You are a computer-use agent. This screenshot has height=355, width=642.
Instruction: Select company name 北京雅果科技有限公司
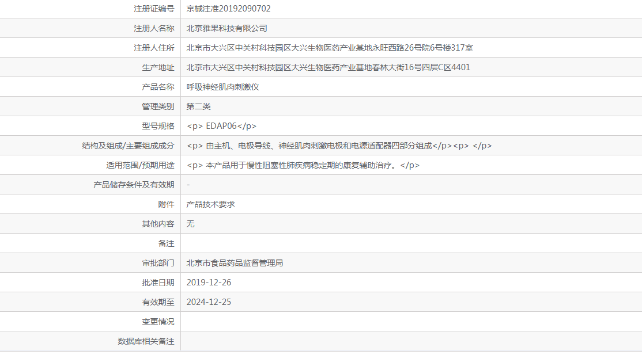[x=227, y=28]
